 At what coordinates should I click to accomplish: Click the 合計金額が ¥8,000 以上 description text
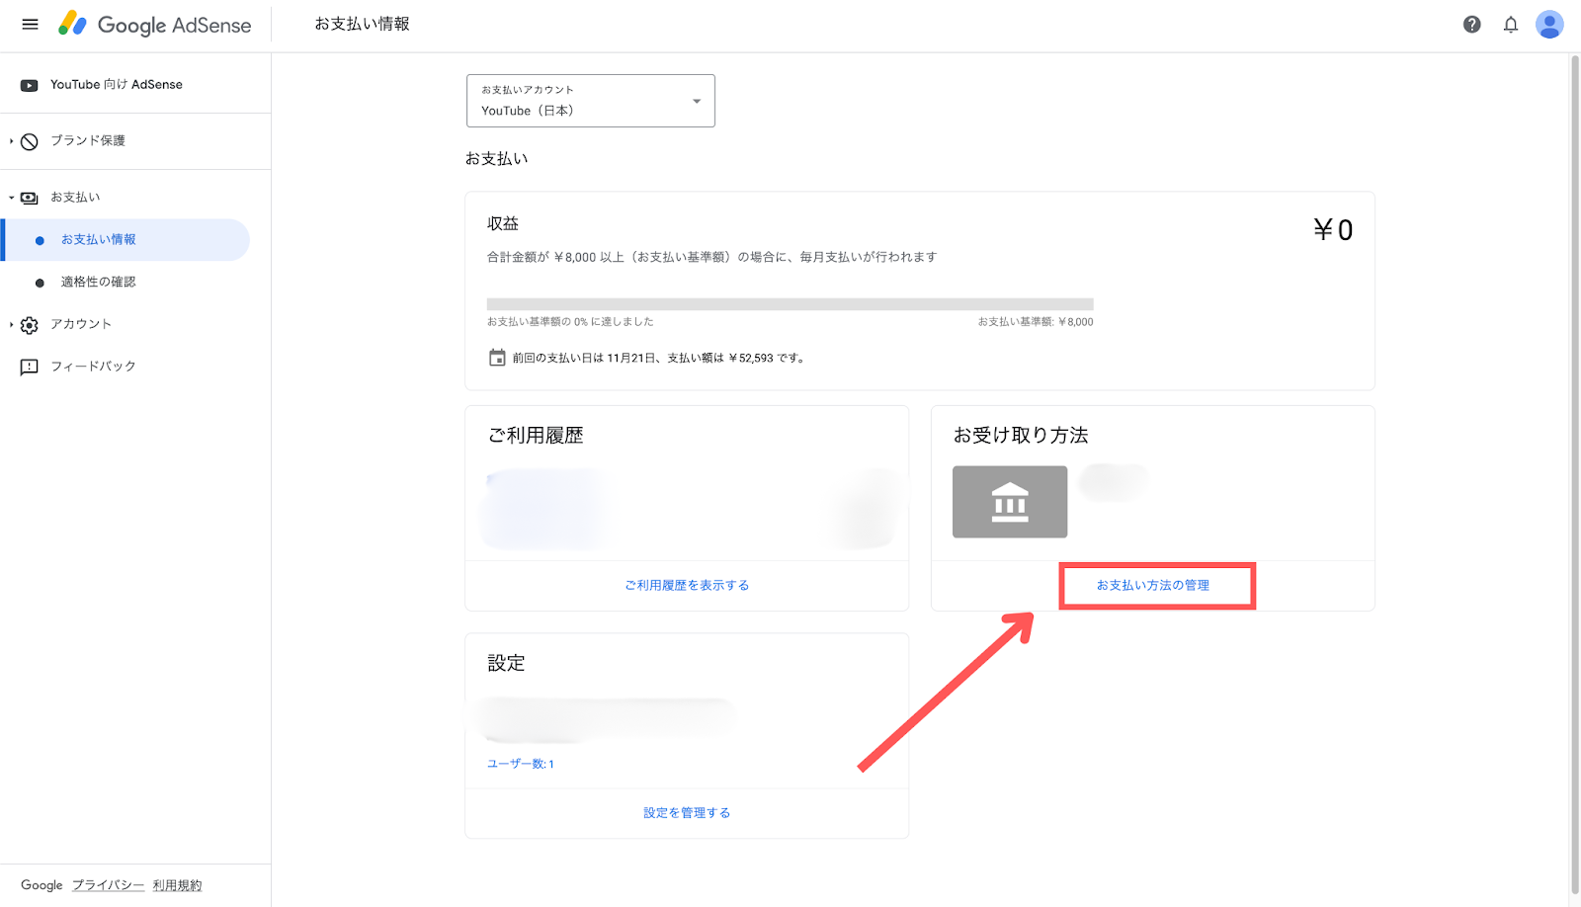pyautogui.click(x=711, y=257)
